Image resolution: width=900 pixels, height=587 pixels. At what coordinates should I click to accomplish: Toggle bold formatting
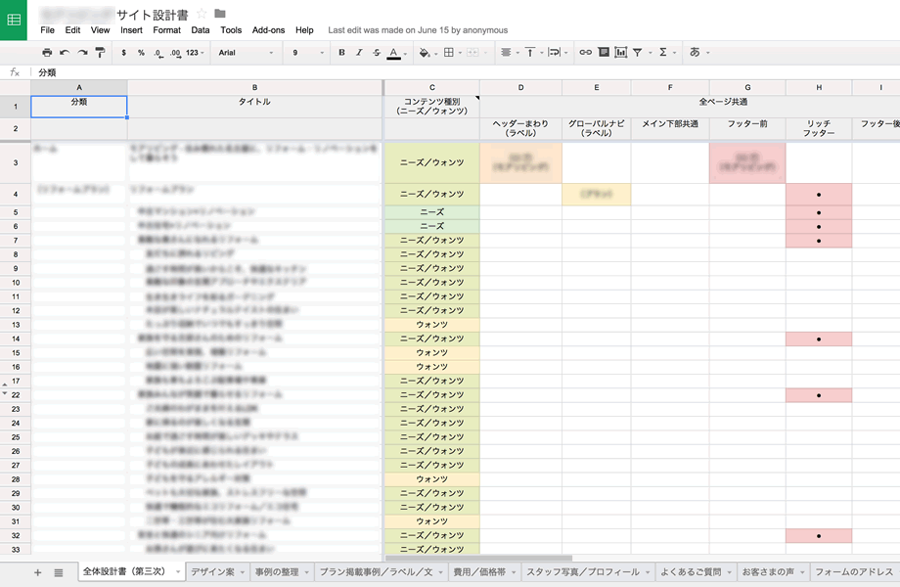[341, 52]
